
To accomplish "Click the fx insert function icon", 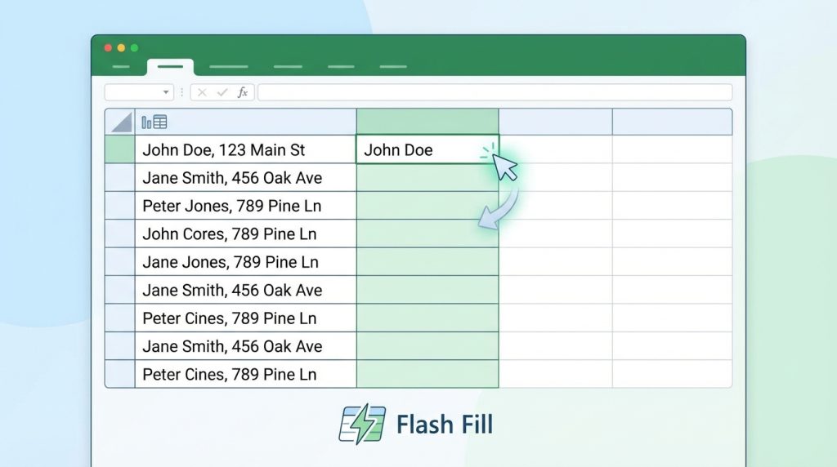I will tap(242, 92).
